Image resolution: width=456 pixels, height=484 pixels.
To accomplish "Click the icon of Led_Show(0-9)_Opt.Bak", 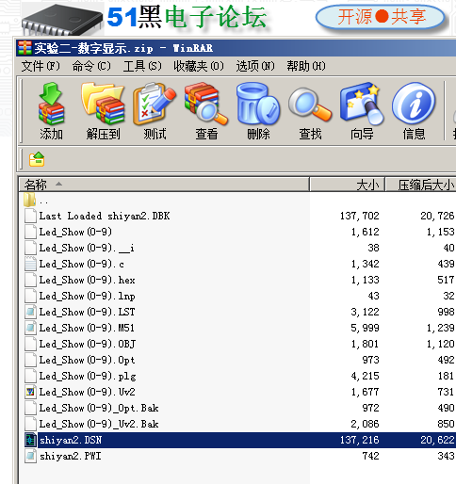I will point(30,408).
